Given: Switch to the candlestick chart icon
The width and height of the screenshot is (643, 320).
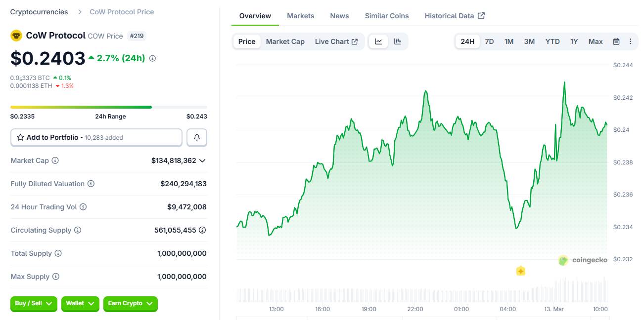Looking at the screenshot, I should coord(397,41).
